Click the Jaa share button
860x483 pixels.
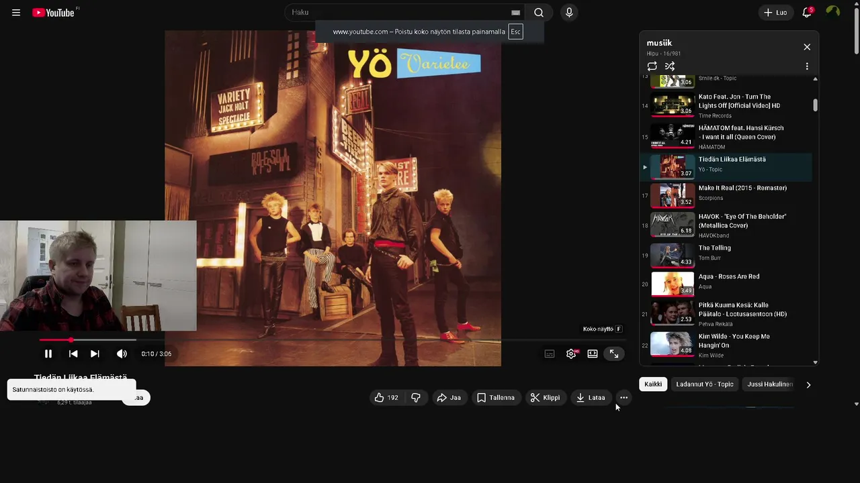[x=449, y=398]
